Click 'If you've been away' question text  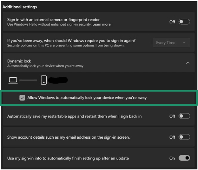71,41
